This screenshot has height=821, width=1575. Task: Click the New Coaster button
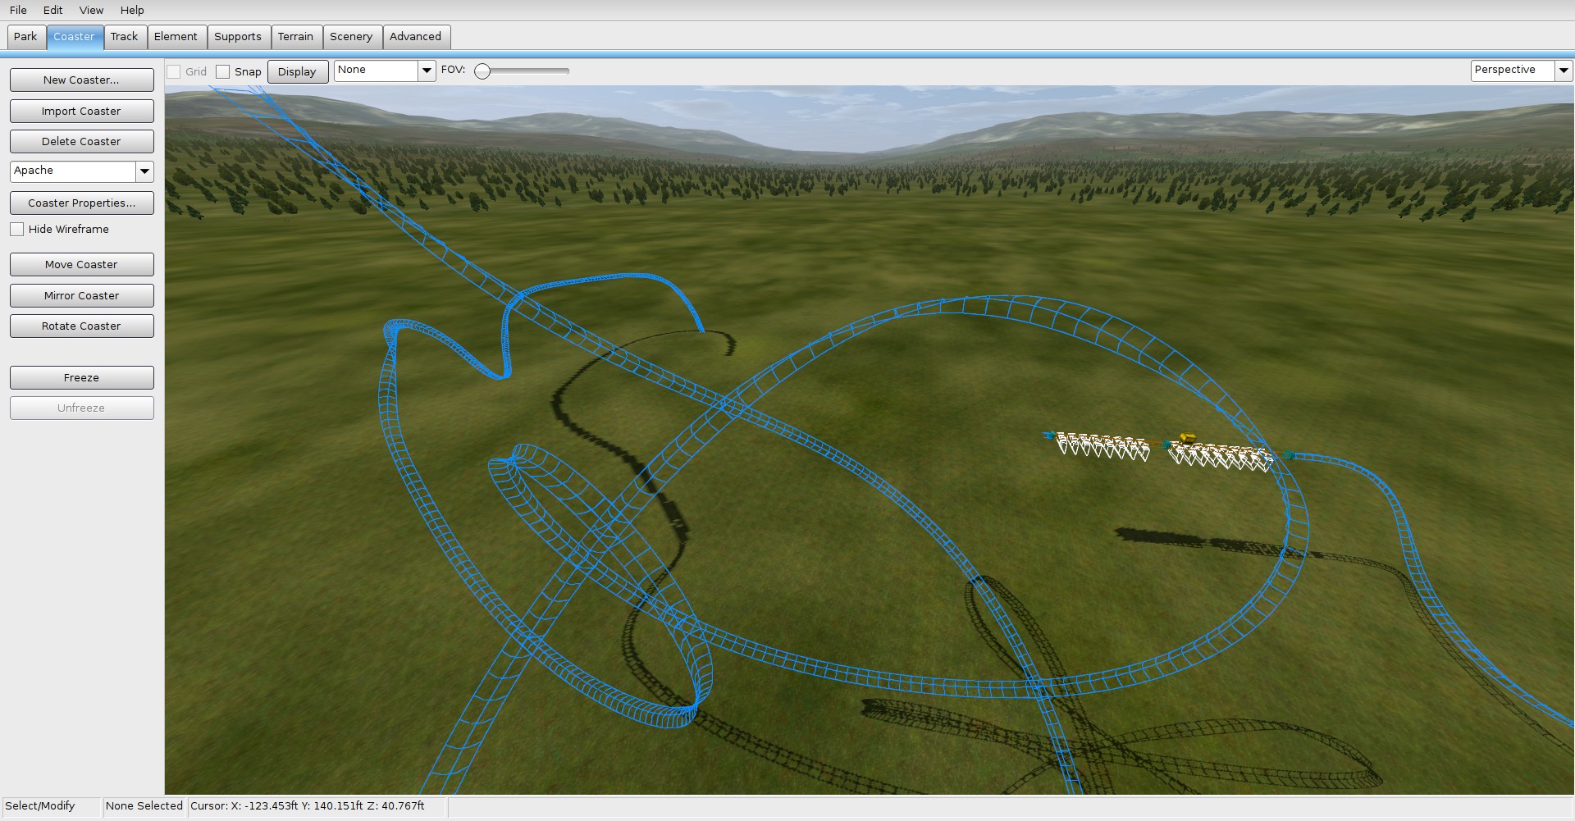(x=81, y=80)
